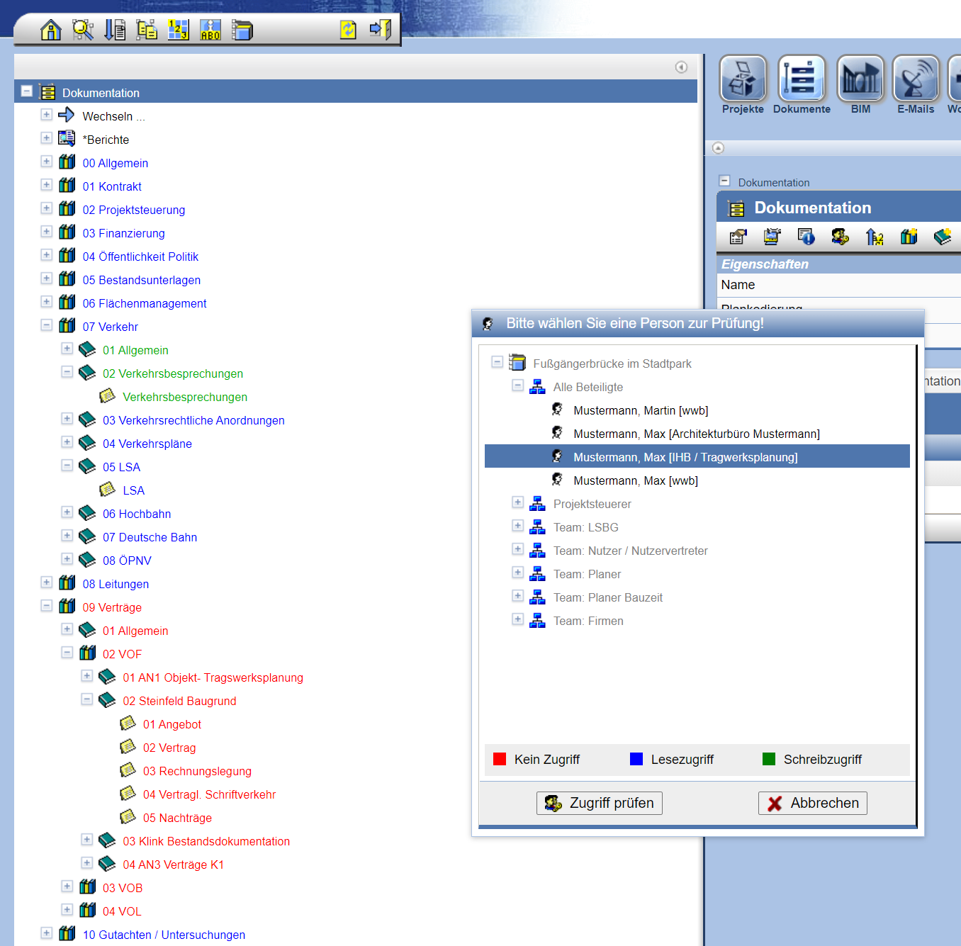Click the Zugriff prüfen button

coord(600,803)
